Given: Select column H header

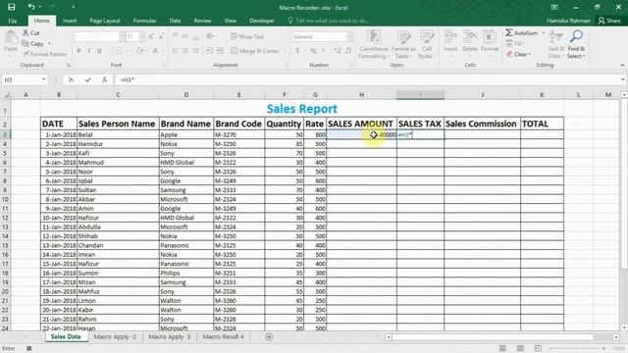Looking at the screenshot, I should 362,95.
